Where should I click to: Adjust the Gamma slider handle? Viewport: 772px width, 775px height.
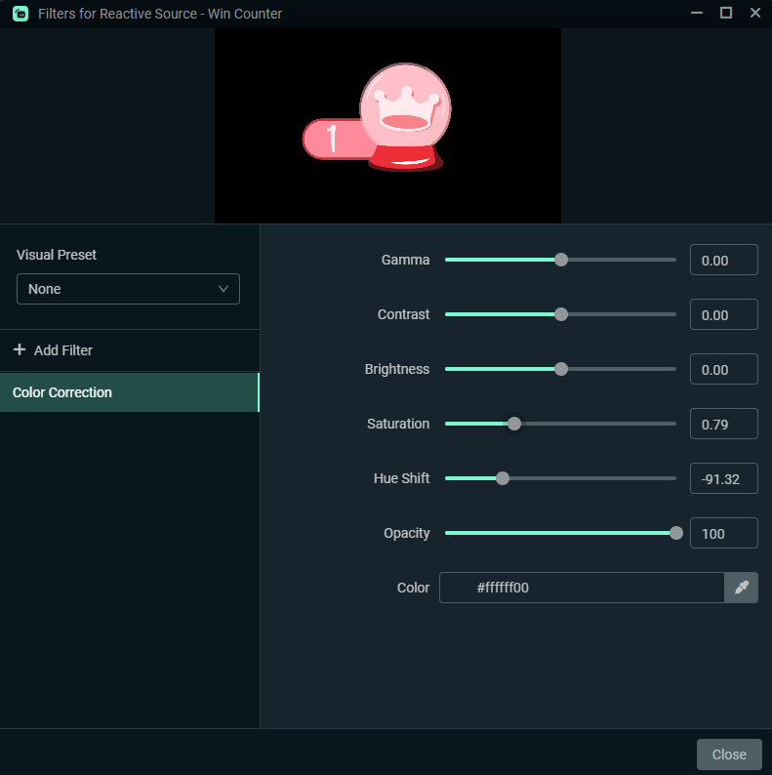point(561,260)
